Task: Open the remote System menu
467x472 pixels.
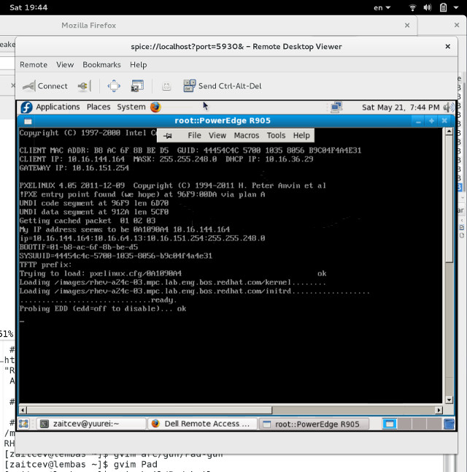Action: pyautogui.click(x=131, y=107)
